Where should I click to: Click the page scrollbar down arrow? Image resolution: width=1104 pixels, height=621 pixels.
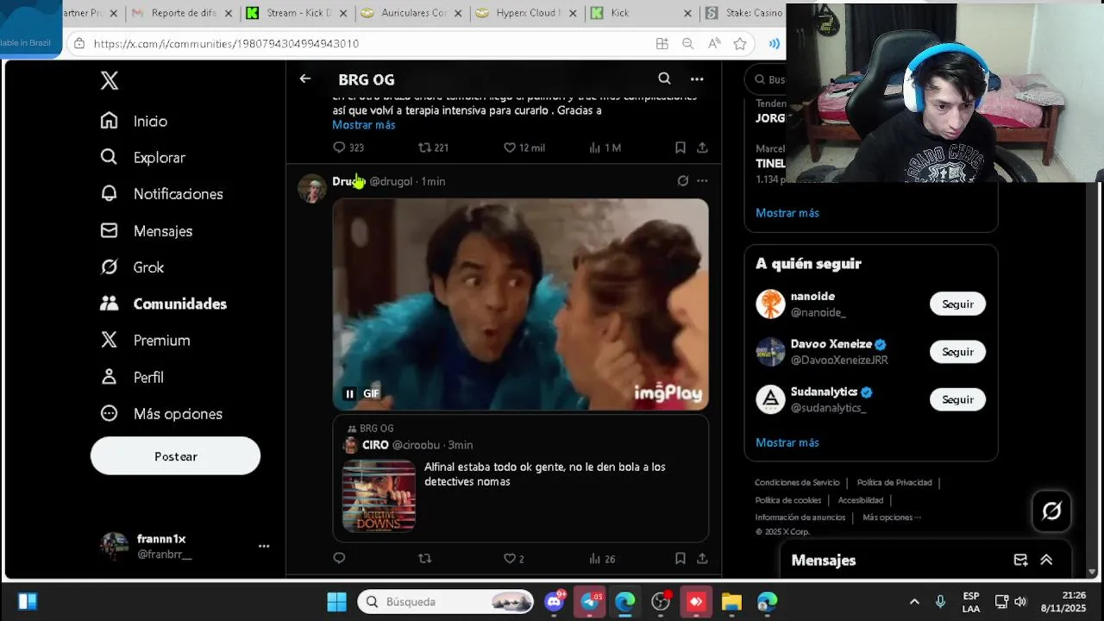point(1094,571)
